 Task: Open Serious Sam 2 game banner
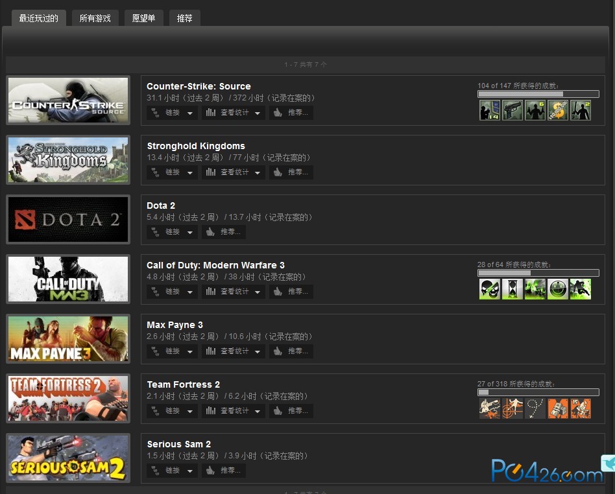point(68,458)
